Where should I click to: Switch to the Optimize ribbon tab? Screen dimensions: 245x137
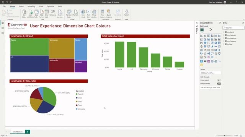coord(51,6)
